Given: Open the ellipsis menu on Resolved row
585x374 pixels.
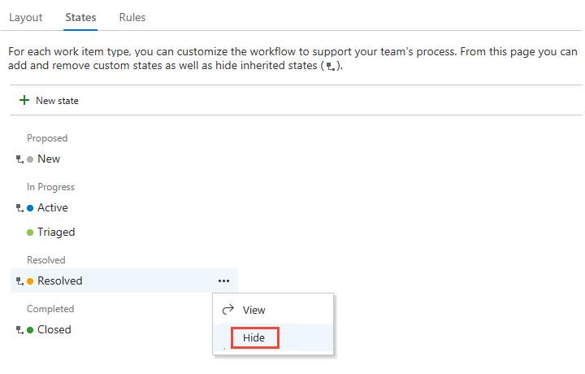Looking at the screenshot, I should [x=224, y=280].
